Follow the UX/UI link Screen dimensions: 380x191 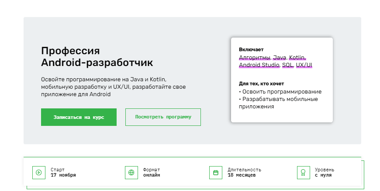click(304, 65)
